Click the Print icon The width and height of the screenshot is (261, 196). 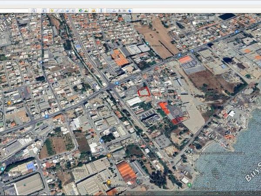(x=114, y=10)
